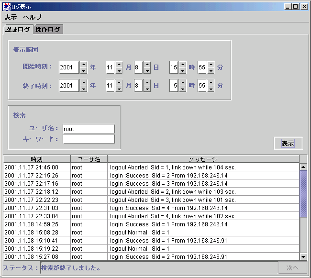Click the start time month field
Viewport: 311px width, 278px height.
tap(110, 67)
